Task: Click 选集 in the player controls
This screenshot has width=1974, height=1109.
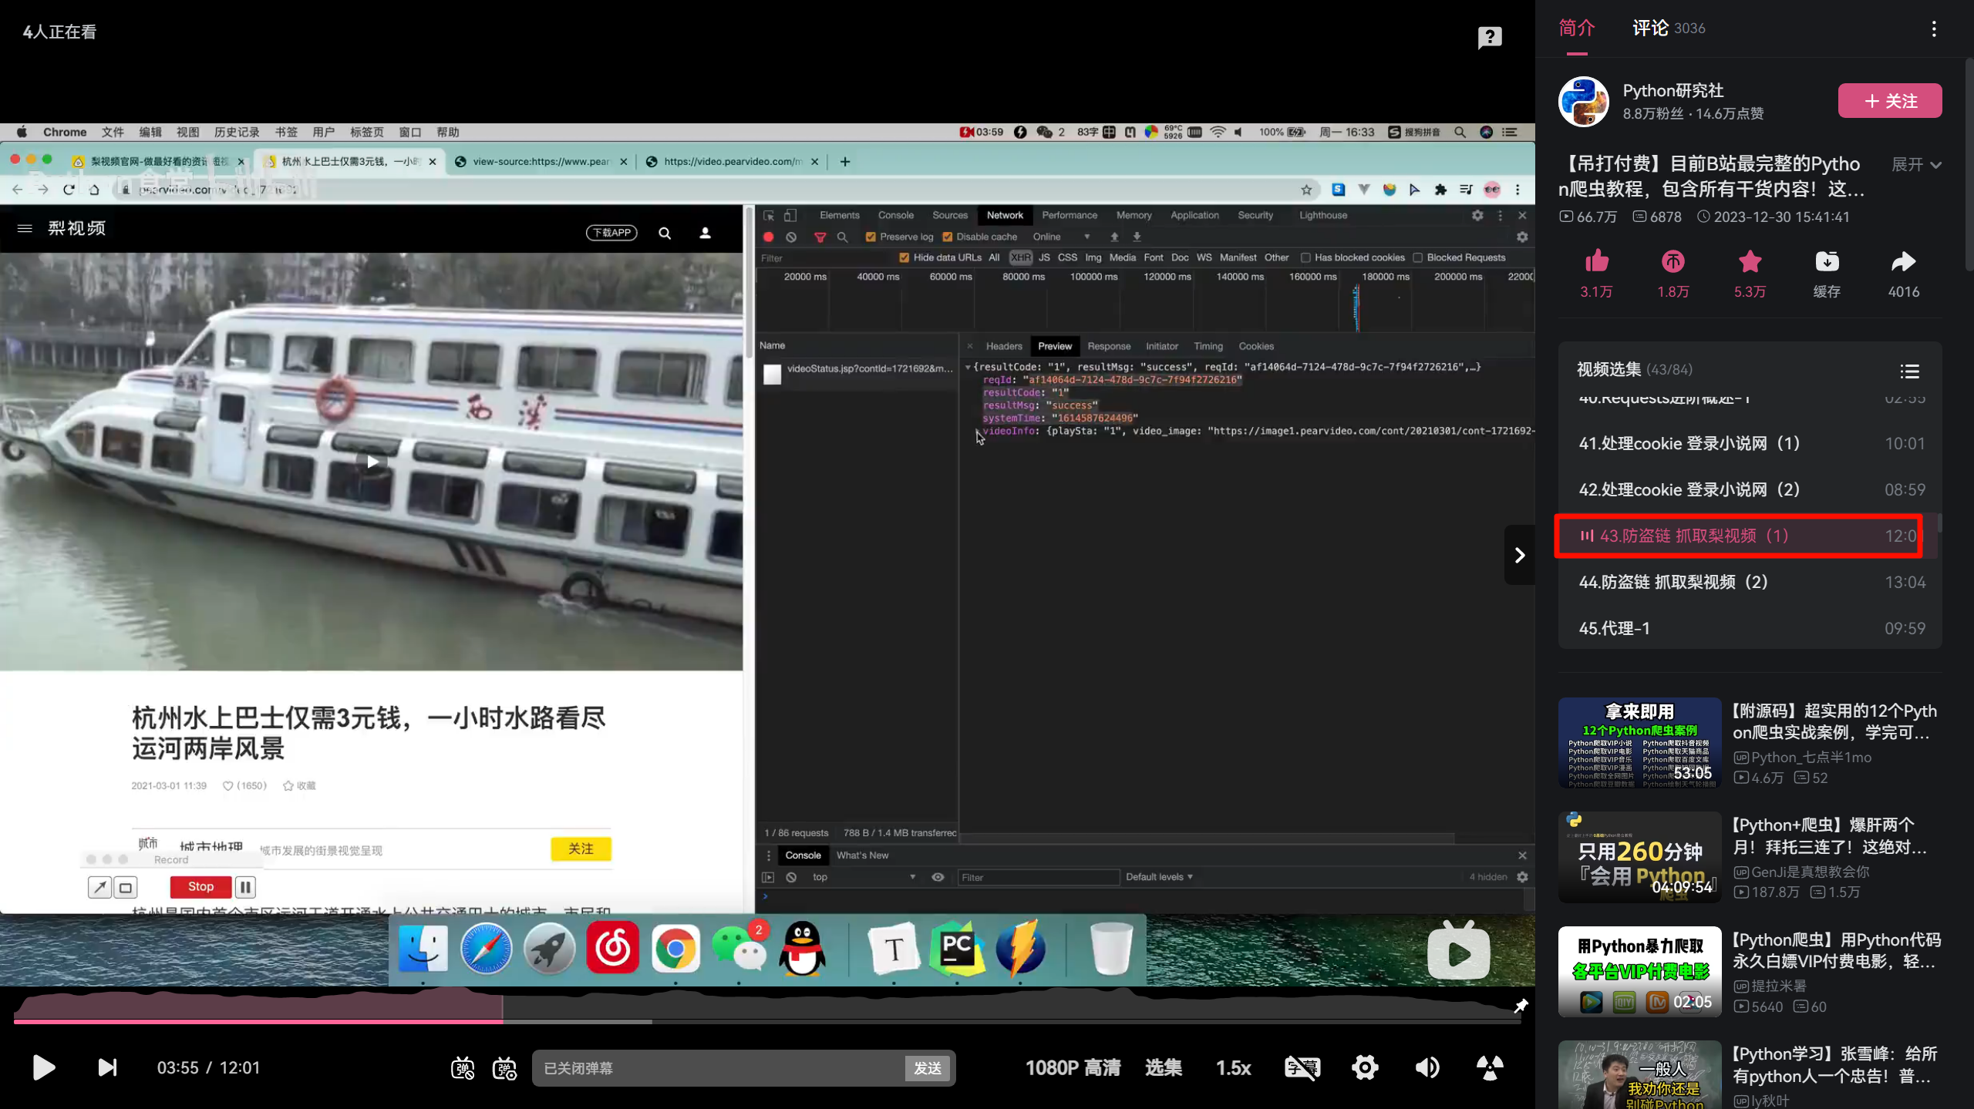Action: point(1164,1068)
